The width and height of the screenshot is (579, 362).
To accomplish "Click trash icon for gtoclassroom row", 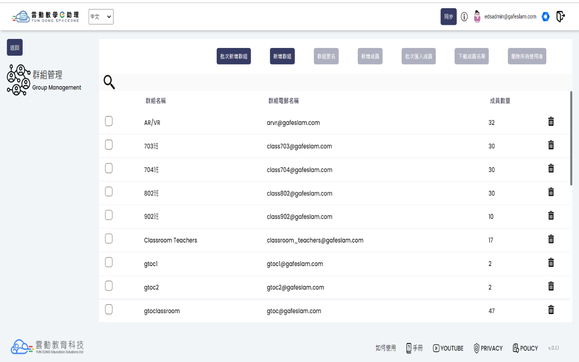I will (551, 310).
